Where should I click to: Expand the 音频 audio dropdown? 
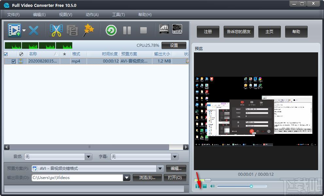(x=89, y=157)
